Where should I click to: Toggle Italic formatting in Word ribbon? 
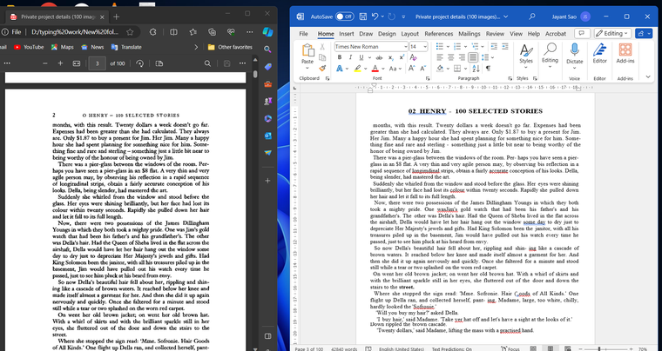(350, 57)
